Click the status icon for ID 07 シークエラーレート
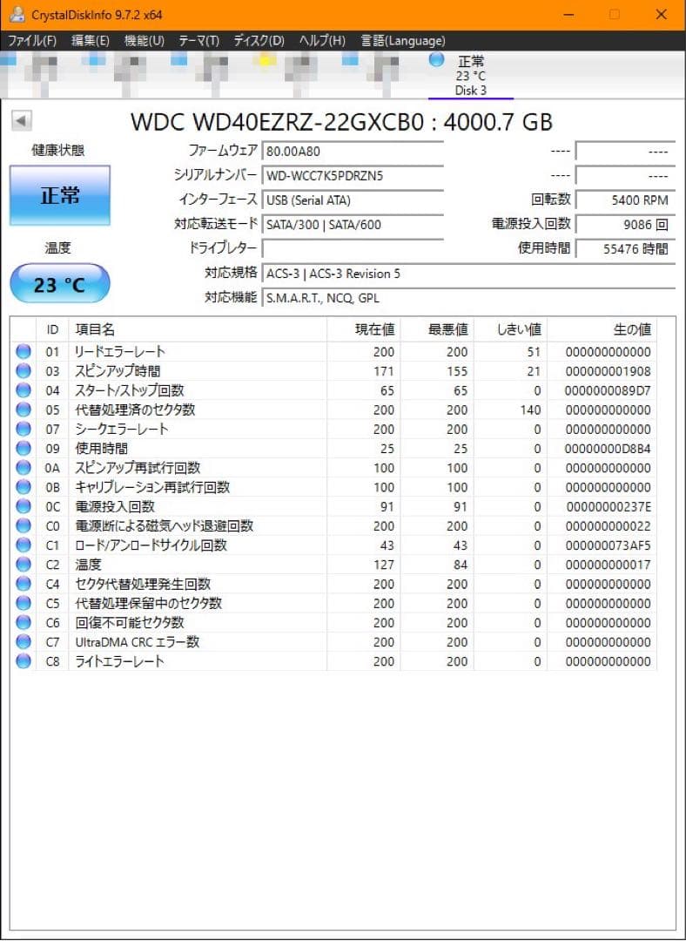This screenshot has height=941, width=686. tap(24, 429)
